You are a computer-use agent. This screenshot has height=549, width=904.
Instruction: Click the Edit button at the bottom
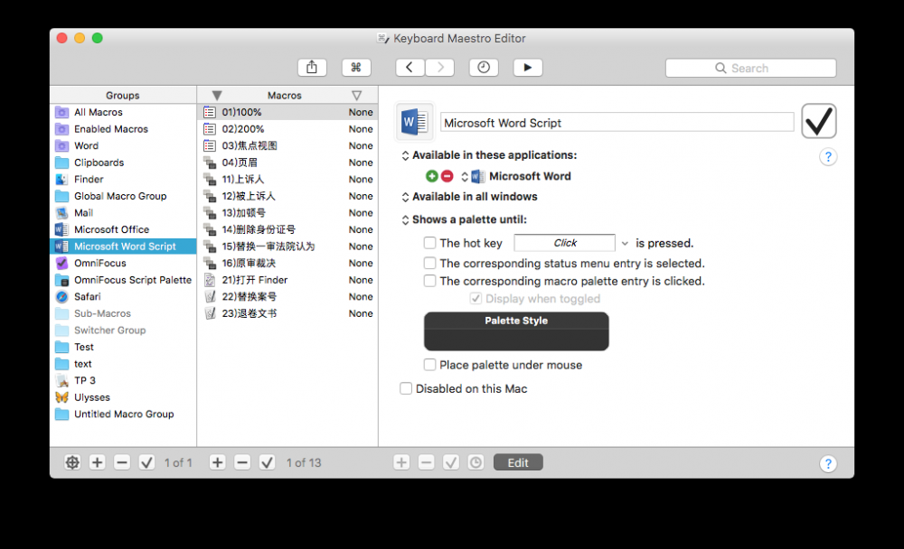coord(518,461)
